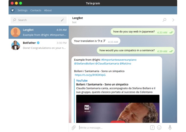Open the emoji picker smiley icon
Viewport: 186px width, 132px height.
tap(159, 127)
